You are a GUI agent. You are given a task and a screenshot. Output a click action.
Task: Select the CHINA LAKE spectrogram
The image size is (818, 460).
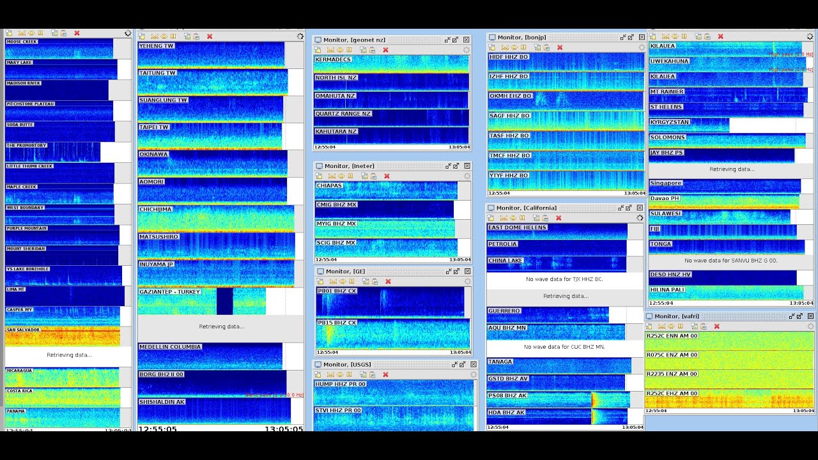tap(557, 264)
